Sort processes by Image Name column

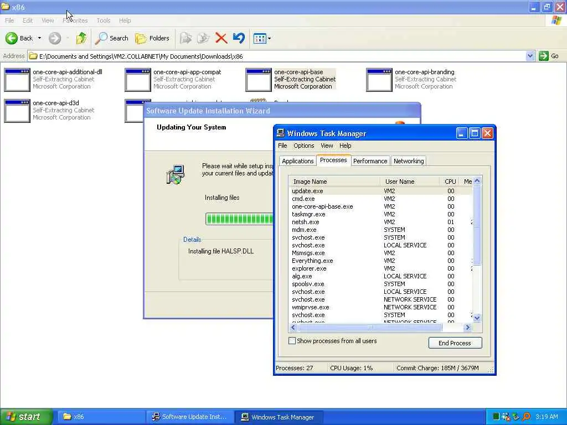coord(334,182)
